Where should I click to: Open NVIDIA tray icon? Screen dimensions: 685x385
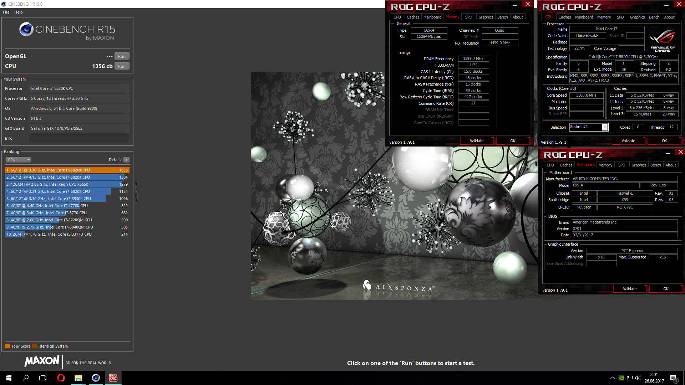pyautogui.click(x=621, y=378)
